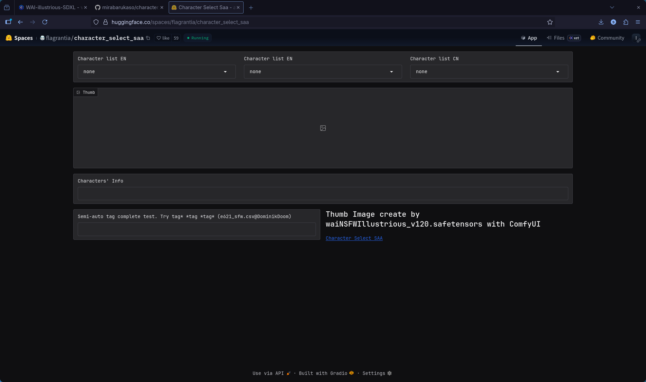The height and width of the screenshot is (382, 646).
Task: Switch to the WAI-illustrious-SDXL browser tab
Action: coord(51,7)
